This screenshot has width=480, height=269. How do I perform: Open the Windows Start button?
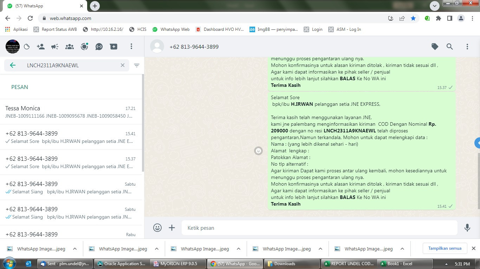tap(9, 263)
